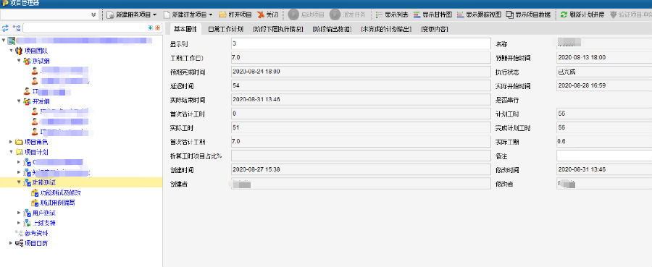Click the 项目角色 folder icon
The height and width of the screenshot is (267, 652).
19,142
